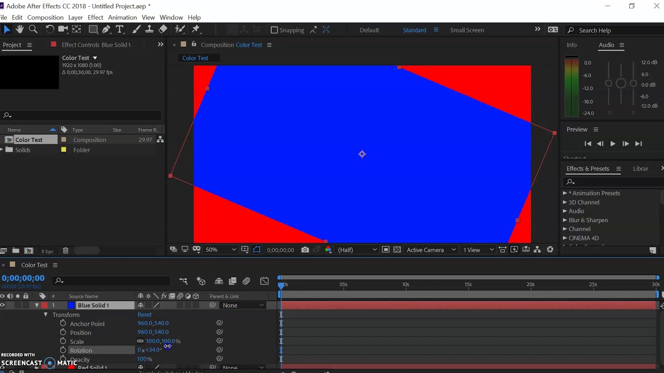Switch to Effect Controls Blue Solid 1 tab
This screenshot has width=664, height=373.
pos(96,45)
